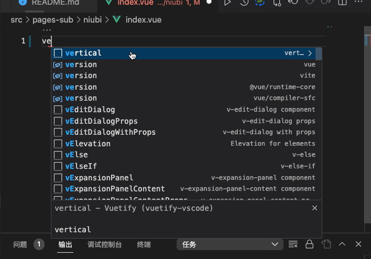Open the output log in editor
Image resolution: width=371 pixels, height=259 pixels.
pyautogui.click(x=326, y=244)
